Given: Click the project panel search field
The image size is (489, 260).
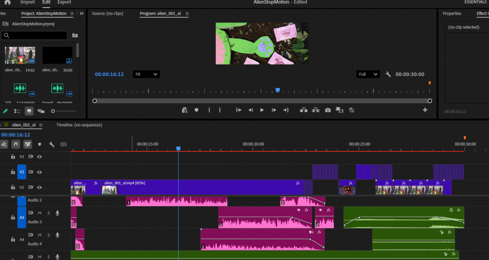Looking at the screenshot, I should [35, 35].
